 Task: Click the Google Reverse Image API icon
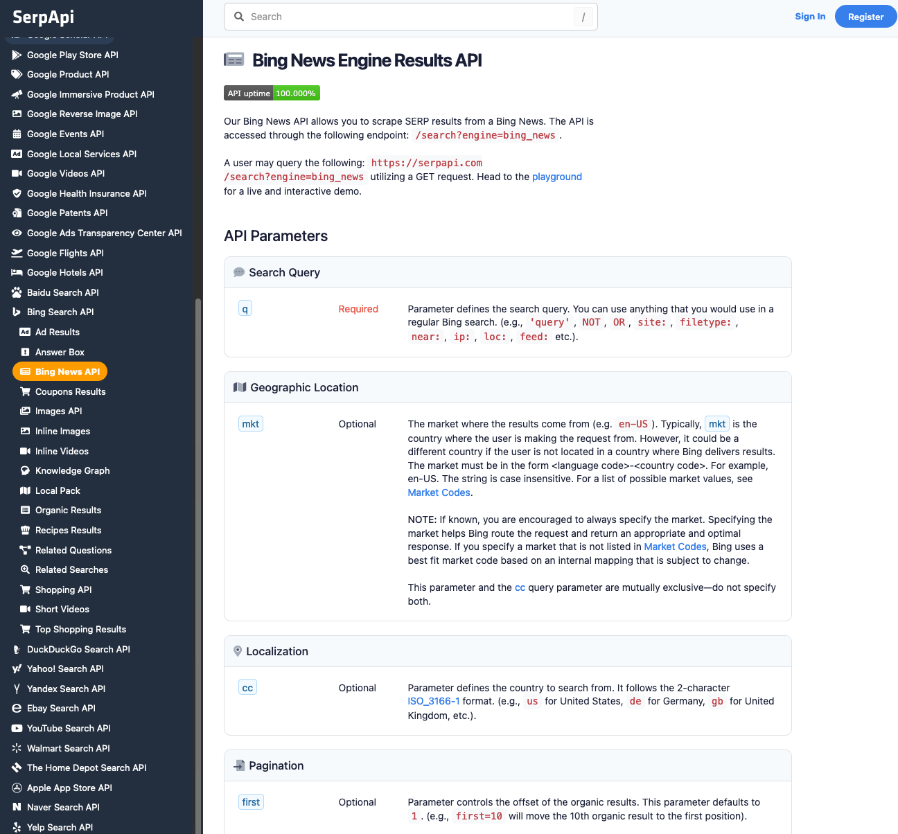(17, 114)
